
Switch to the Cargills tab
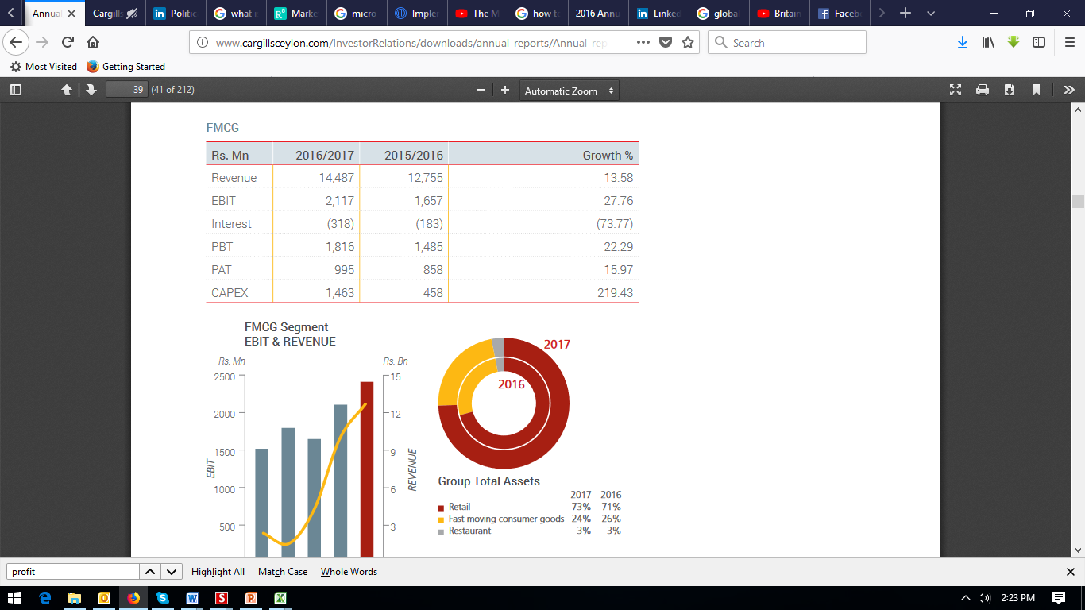click(114, 14)
